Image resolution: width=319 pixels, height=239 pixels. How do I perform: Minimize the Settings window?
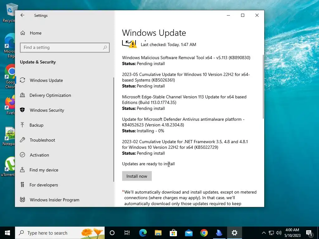click(x=228, y=15)
